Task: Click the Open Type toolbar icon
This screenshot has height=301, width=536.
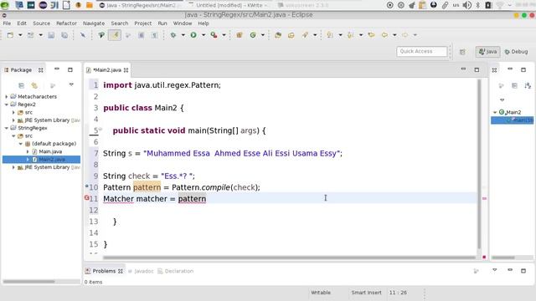Action: tap(278, 35)
